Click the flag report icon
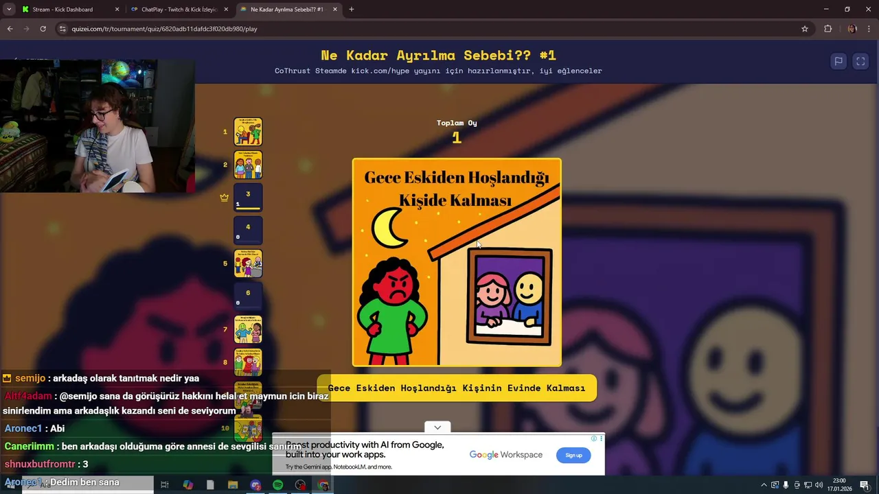Screen dimensions: 879x494 click(x=838, y=61)
